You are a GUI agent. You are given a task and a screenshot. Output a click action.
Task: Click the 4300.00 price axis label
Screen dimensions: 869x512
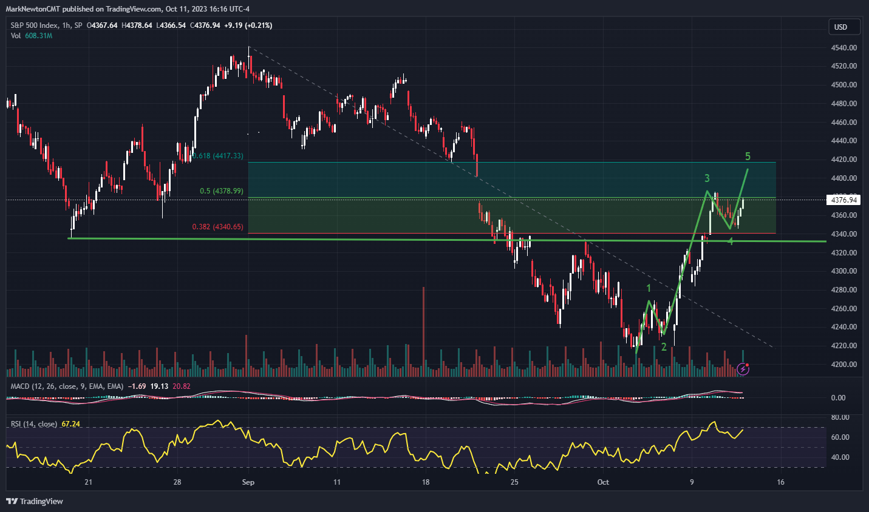tap(844, 271)
